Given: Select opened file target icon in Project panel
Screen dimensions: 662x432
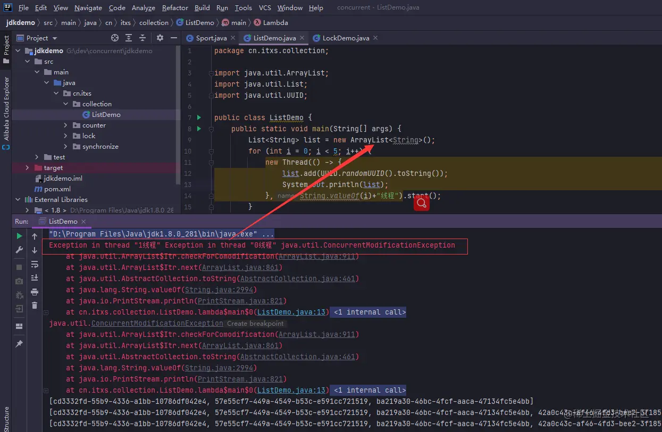Looking at the screenshot, I should (x=114, y=38).
